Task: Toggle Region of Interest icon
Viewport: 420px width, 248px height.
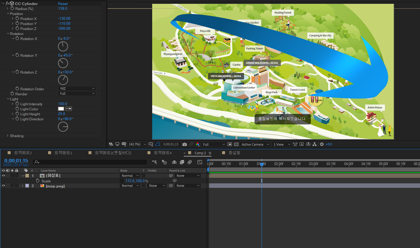Action: [x=230, y=144]
